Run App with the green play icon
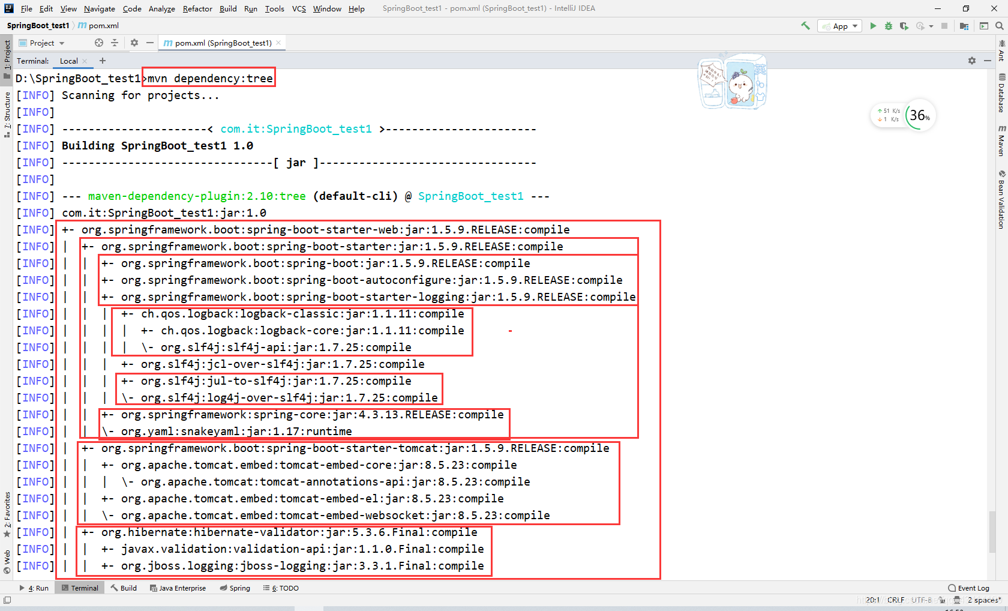Screen dimensions: 1008x611 (873, 26)
